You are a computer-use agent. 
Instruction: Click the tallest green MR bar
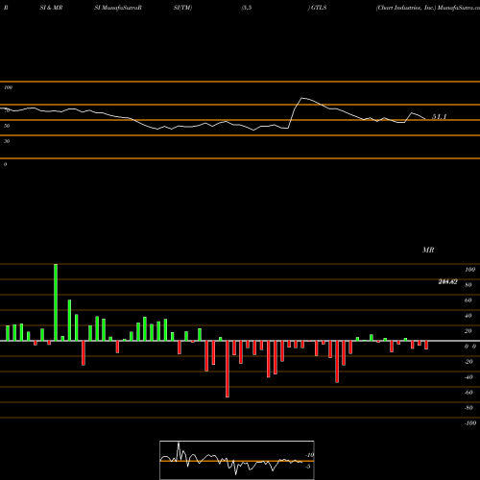click(56, 302)
